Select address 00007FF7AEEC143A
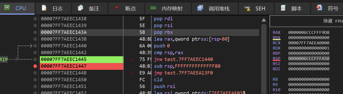This screenshot has width=343, height=94. (64, 32)
